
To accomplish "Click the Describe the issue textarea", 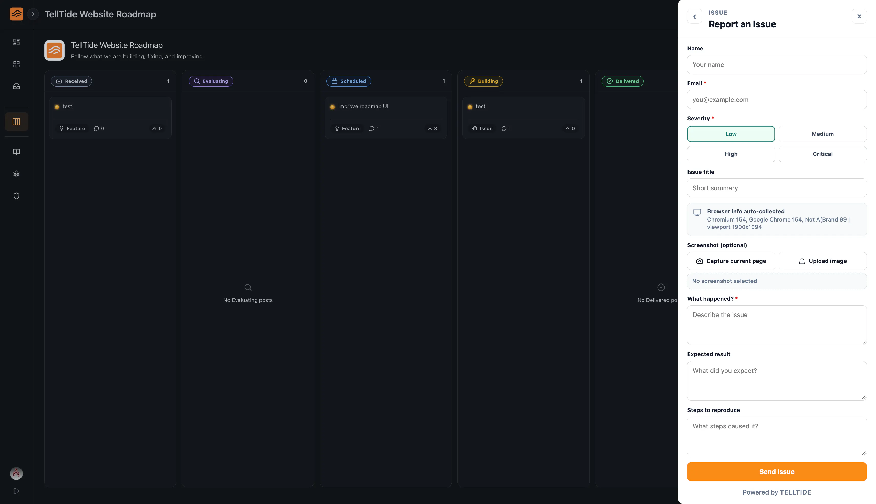I will tap(777, 325).
